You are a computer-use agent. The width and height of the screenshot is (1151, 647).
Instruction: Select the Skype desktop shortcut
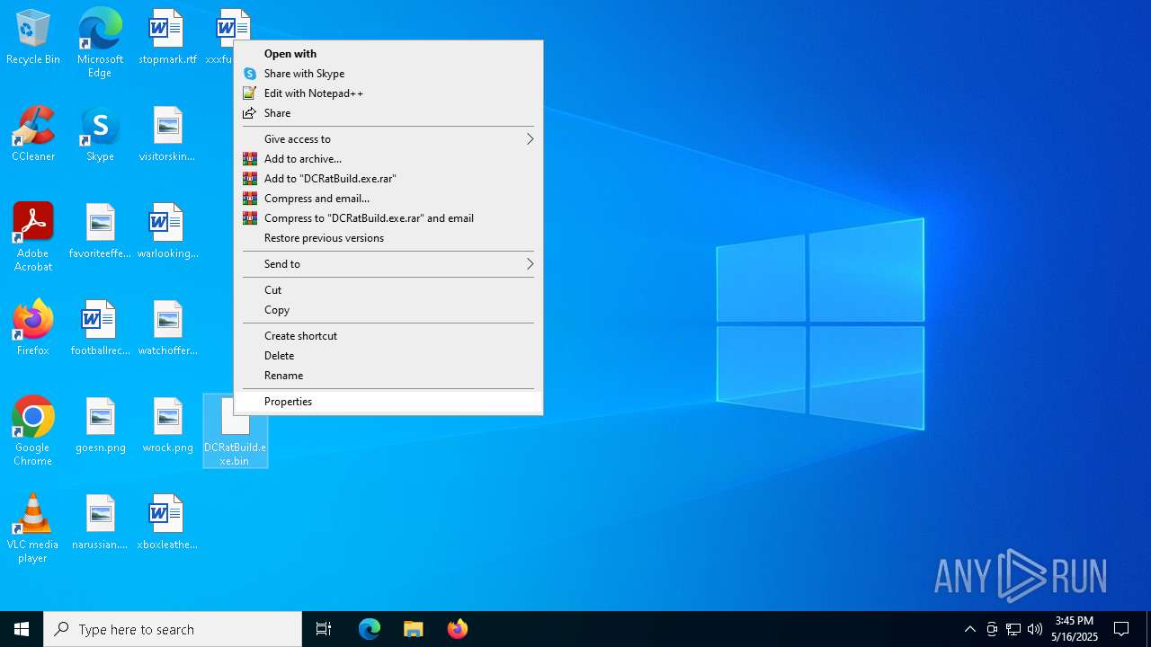100,135
